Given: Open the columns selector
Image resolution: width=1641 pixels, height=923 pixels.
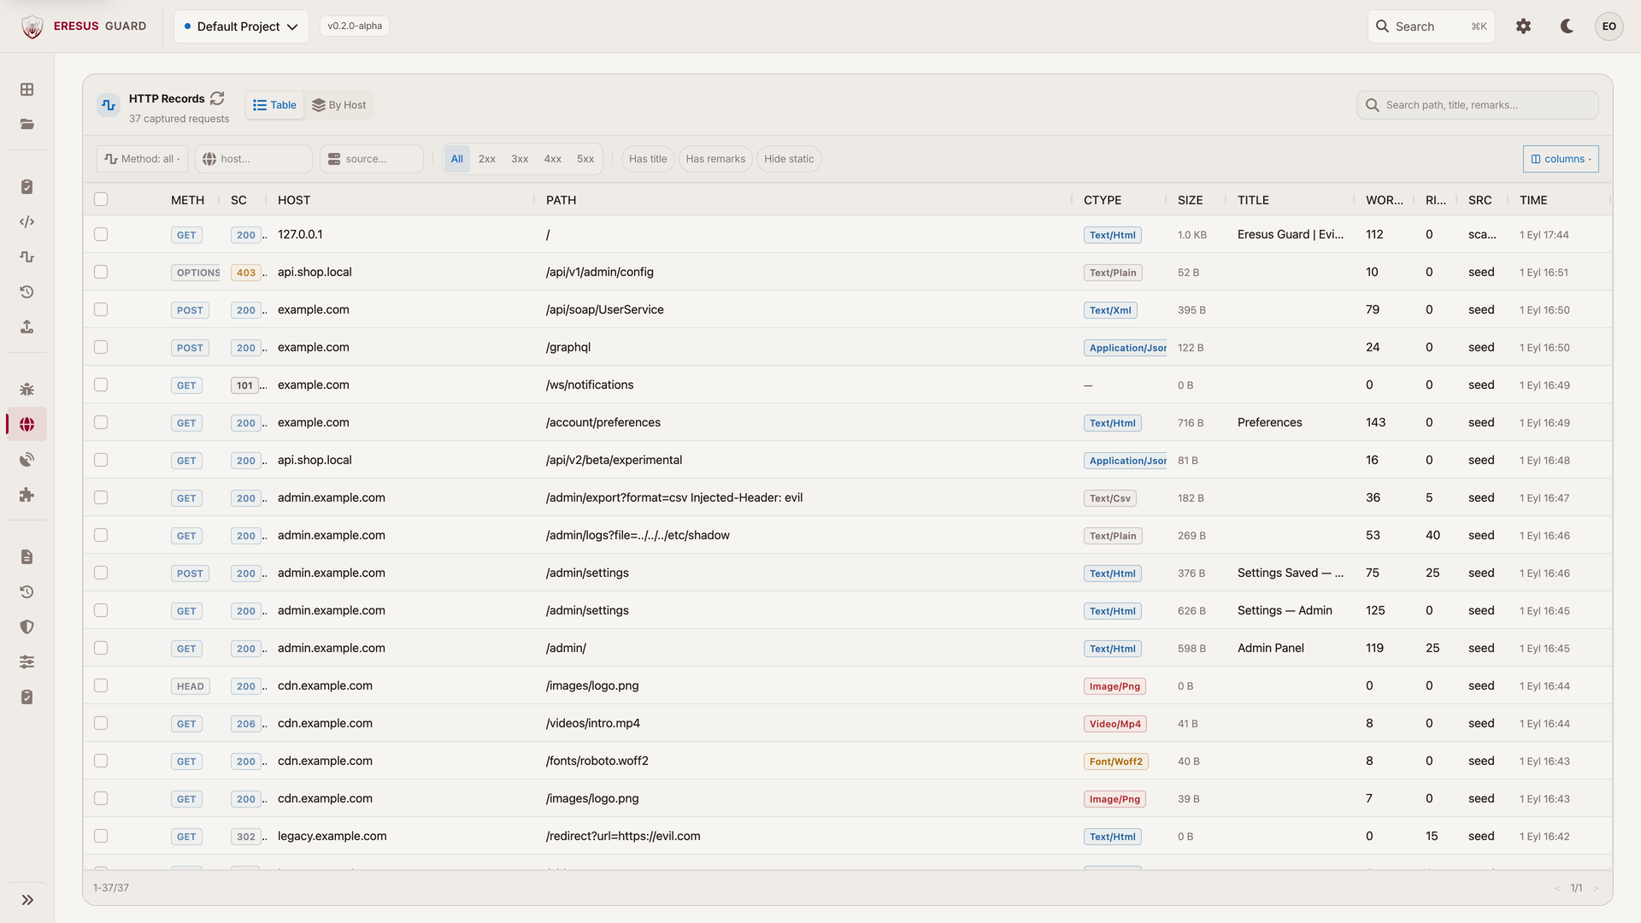Looking at the screenshot, I should 1561,159.
